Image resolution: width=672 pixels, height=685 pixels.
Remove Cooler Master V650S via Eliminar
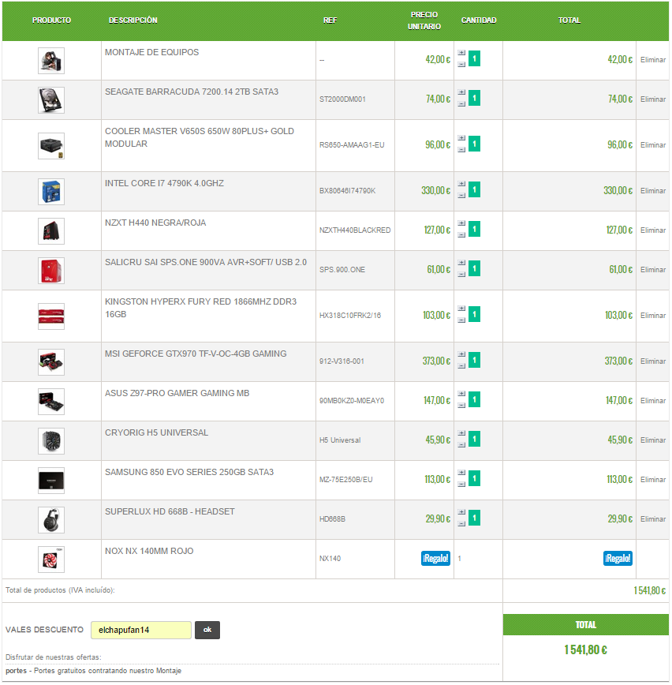pyautogui.click(x=653, y=145)
